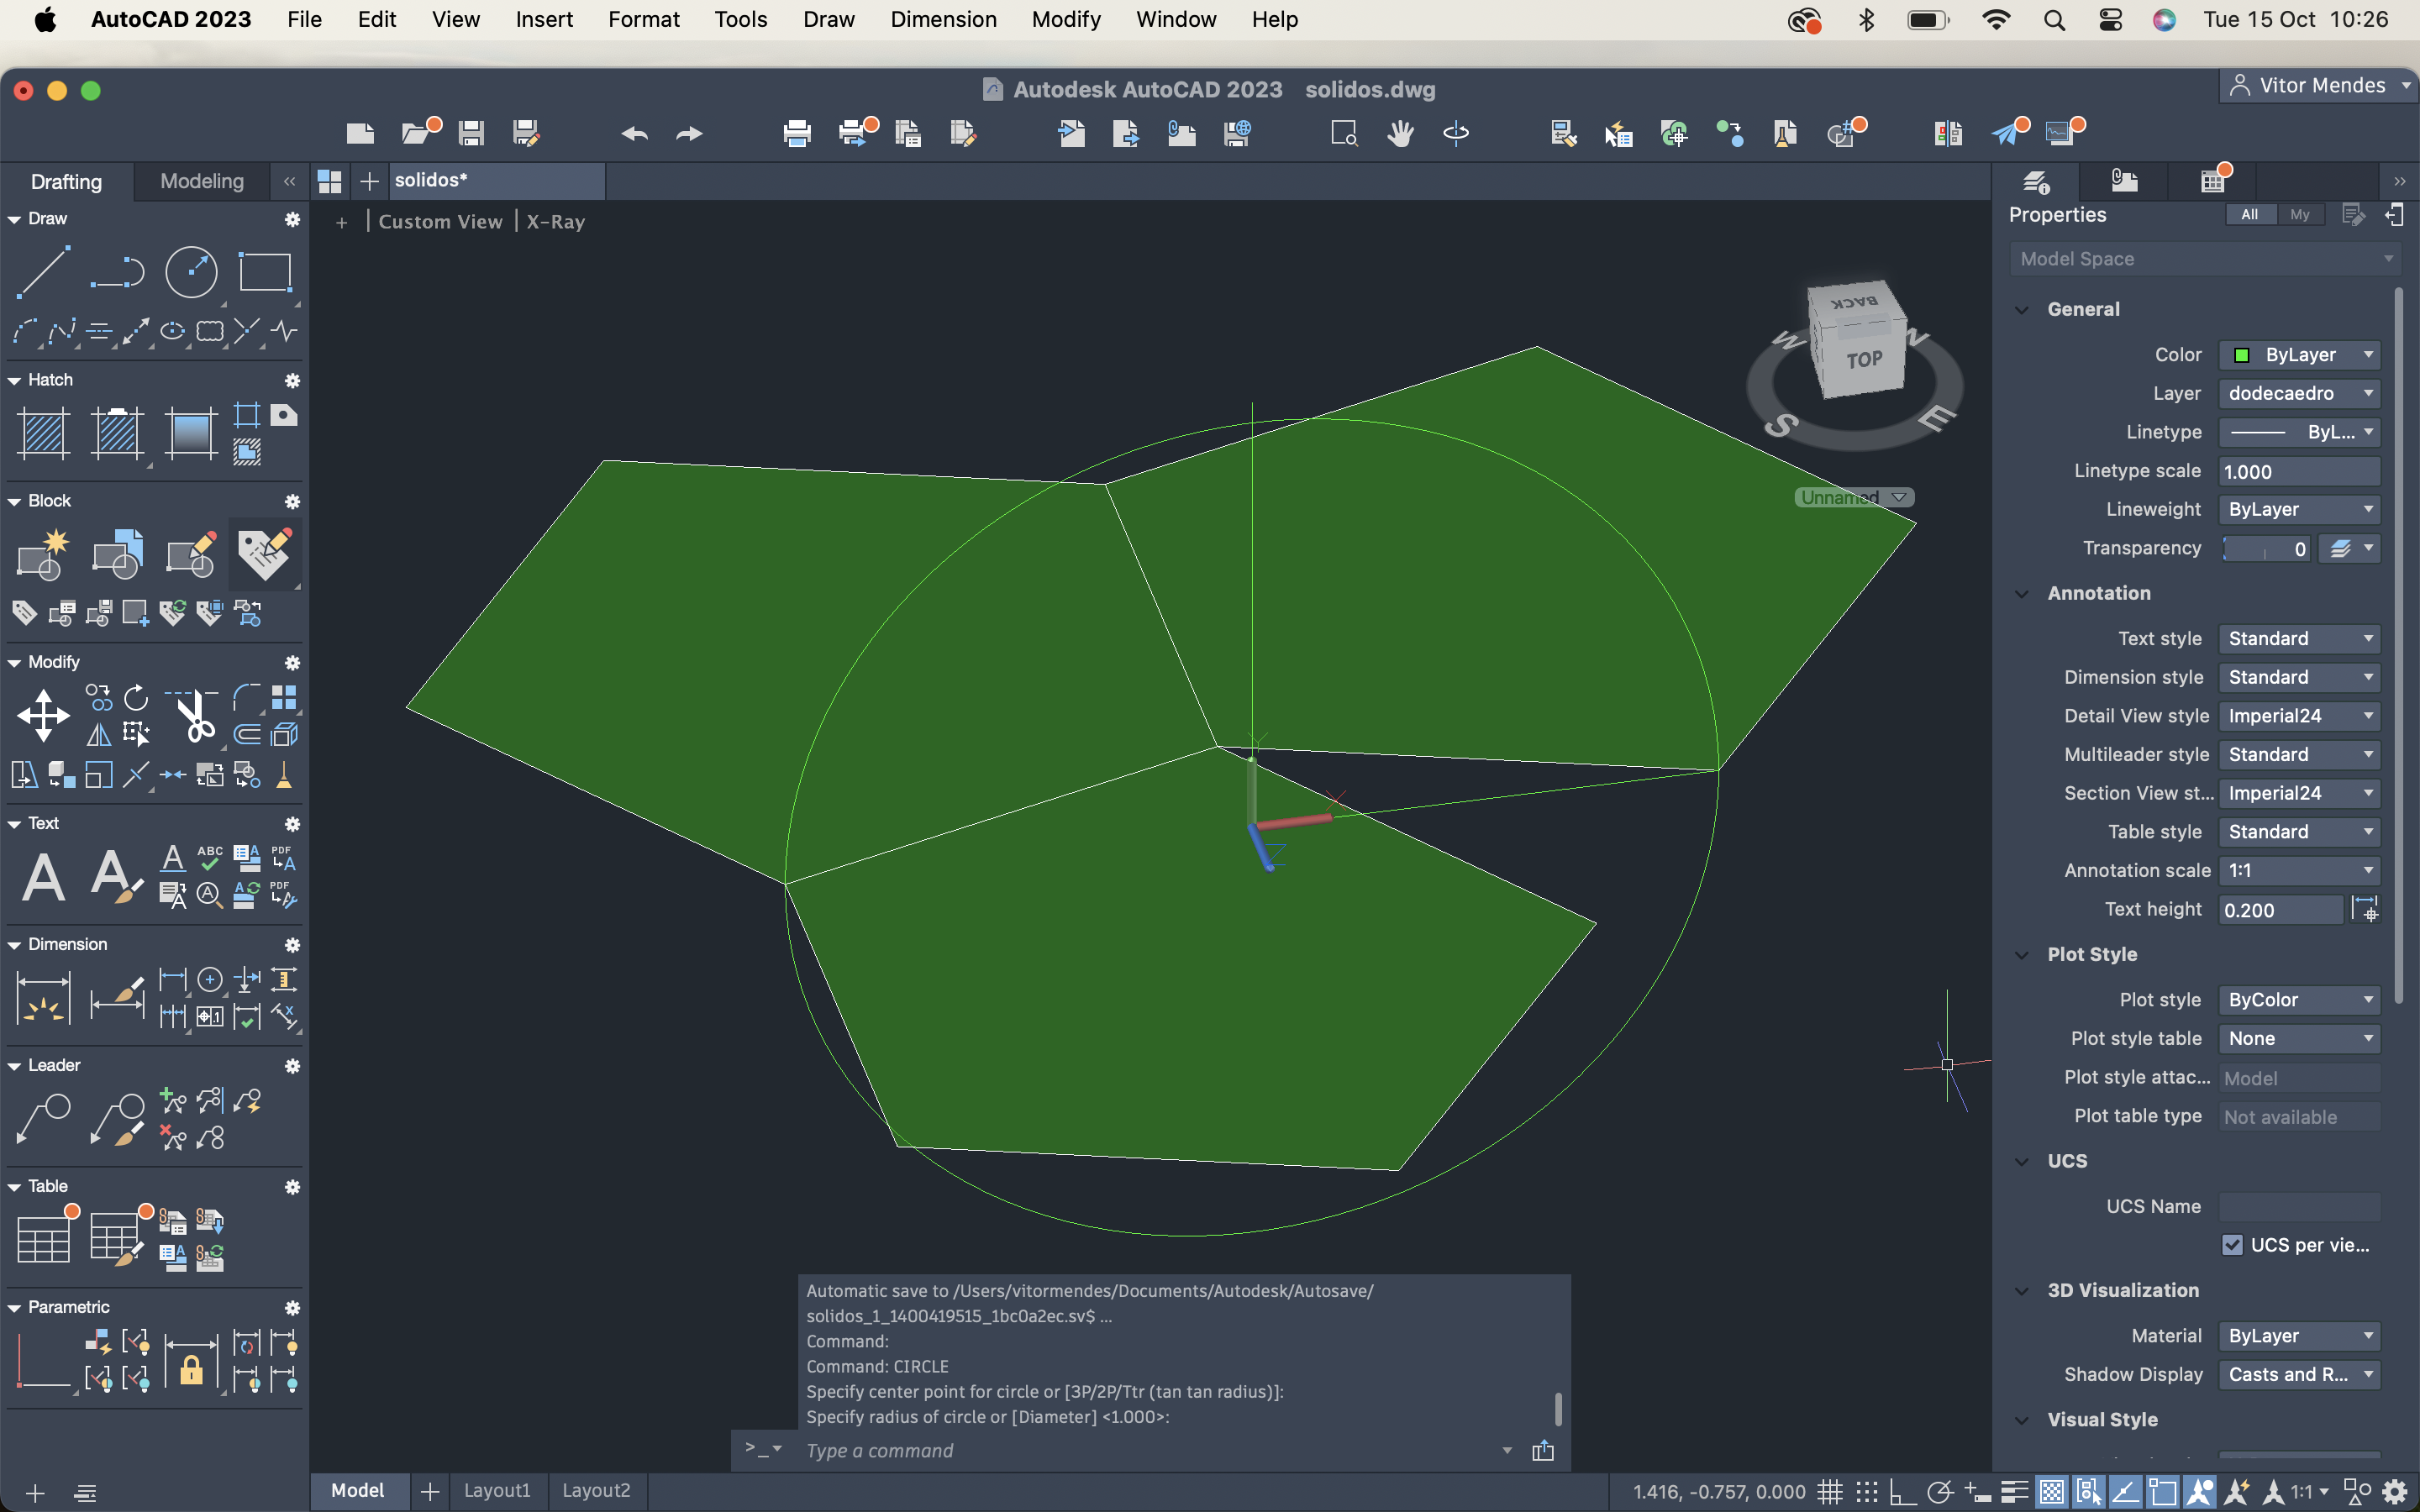
Task: Select the Move tool in the Modify panel
Action: (43, 715)
